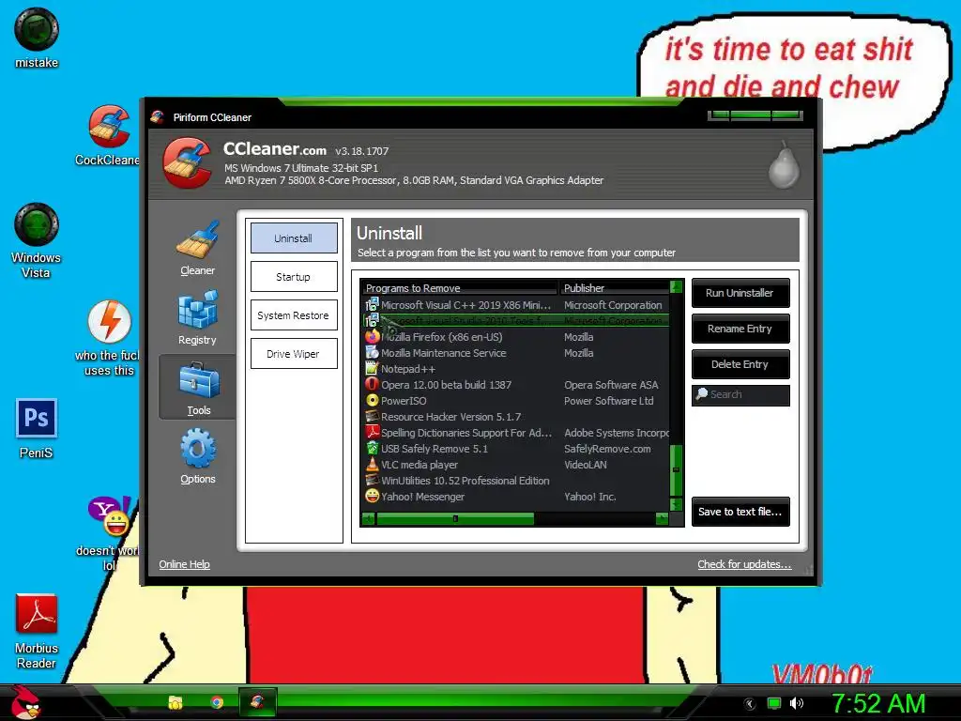Click the horizontal scrollbar green thumb
The image size is (961, 721).
click(455, 519)
